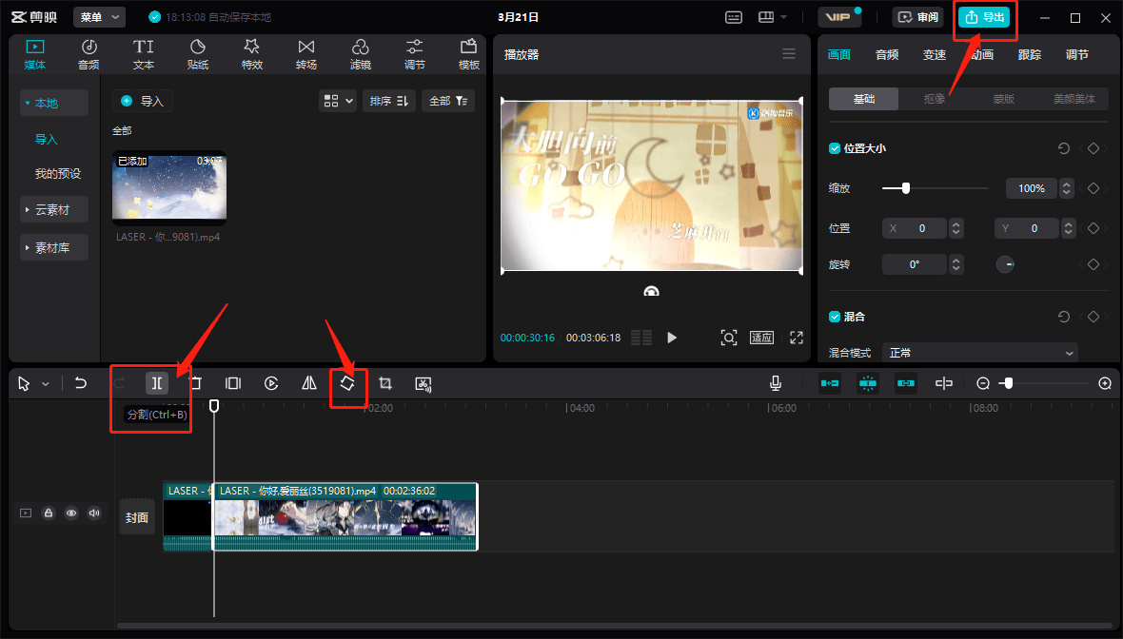The width and height of the screenshot is (1123, 639).
Task: Open the 混合模式 dropdown showing 正常
Action: [x=979, y=353]
